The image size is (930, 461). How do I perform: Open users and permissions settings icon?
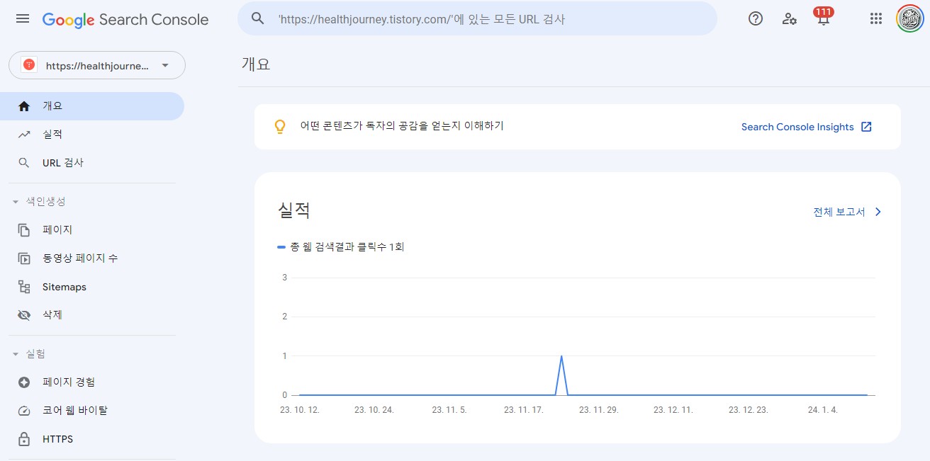pyautogui.click(x=789, y=19)
